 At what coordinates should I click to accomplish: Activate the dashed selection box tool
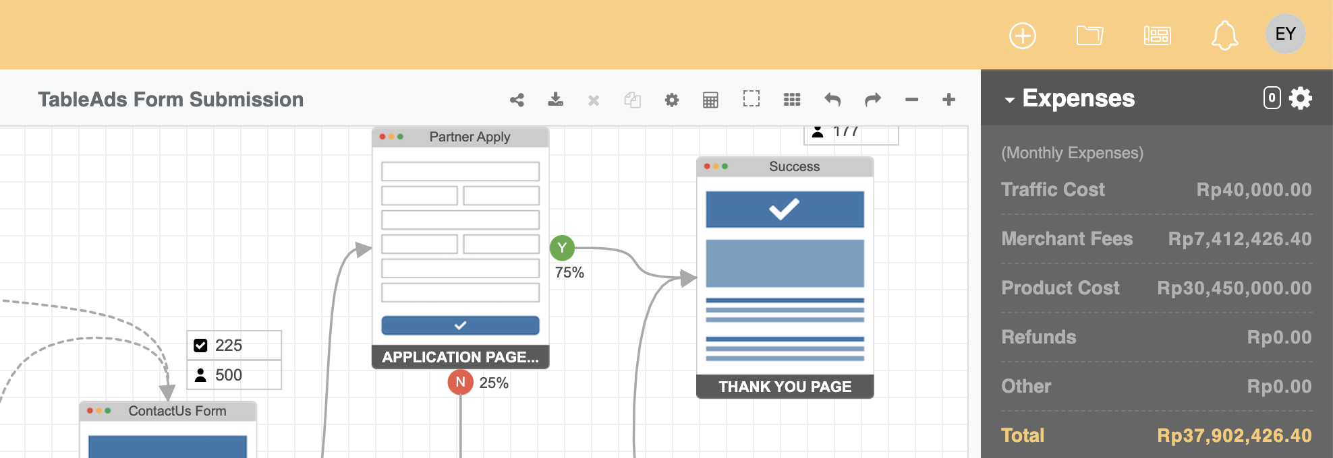click(x=751, y=99)
